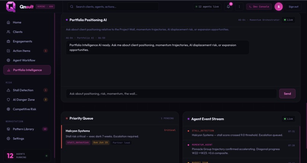This screenshot has width=307, height=163.
Task: Click the 12 Agents Running widget
Action: [27, 156]
